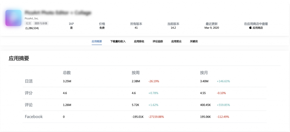This screenshot has height=132, width=290.
Task: Click the 日活 weekly value 2.38M
Action: pyautogui.click(x=136, y=81)
